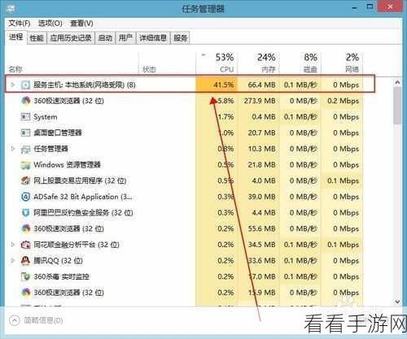Select the System process name
Viewport: 407px width, 339px height.
pos(46,117)
